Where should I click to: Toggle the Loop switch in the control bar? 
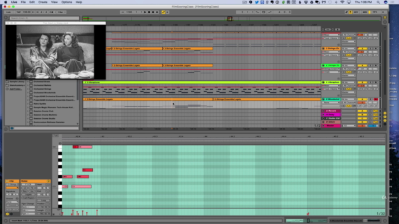point(263,12)
